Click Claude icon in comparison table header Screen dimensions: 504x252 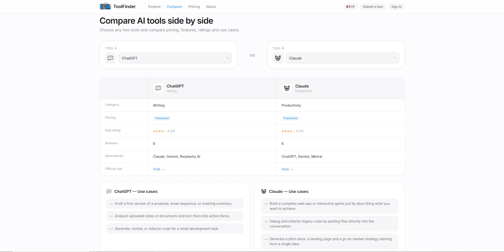pyautogui.click(x=287, y=88)
